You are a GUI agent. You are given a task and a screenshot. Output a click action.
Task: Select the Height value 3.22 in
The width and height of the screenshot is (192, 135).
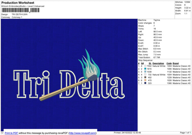tap(187, 8)
